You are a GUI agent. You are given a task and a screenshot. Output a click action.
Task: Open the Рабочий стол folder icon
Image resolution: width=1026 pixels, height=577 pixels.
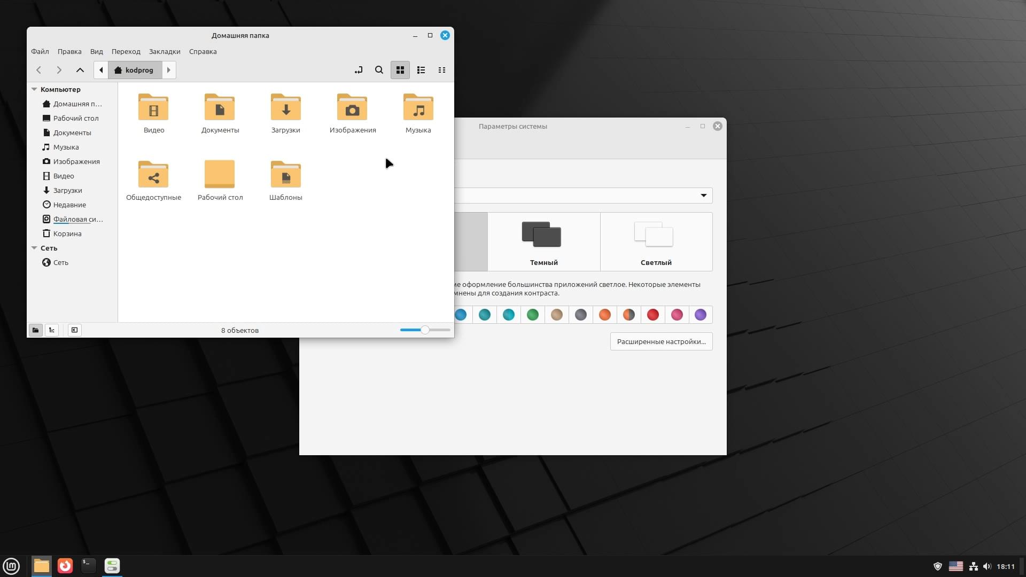tap(220, 175)
